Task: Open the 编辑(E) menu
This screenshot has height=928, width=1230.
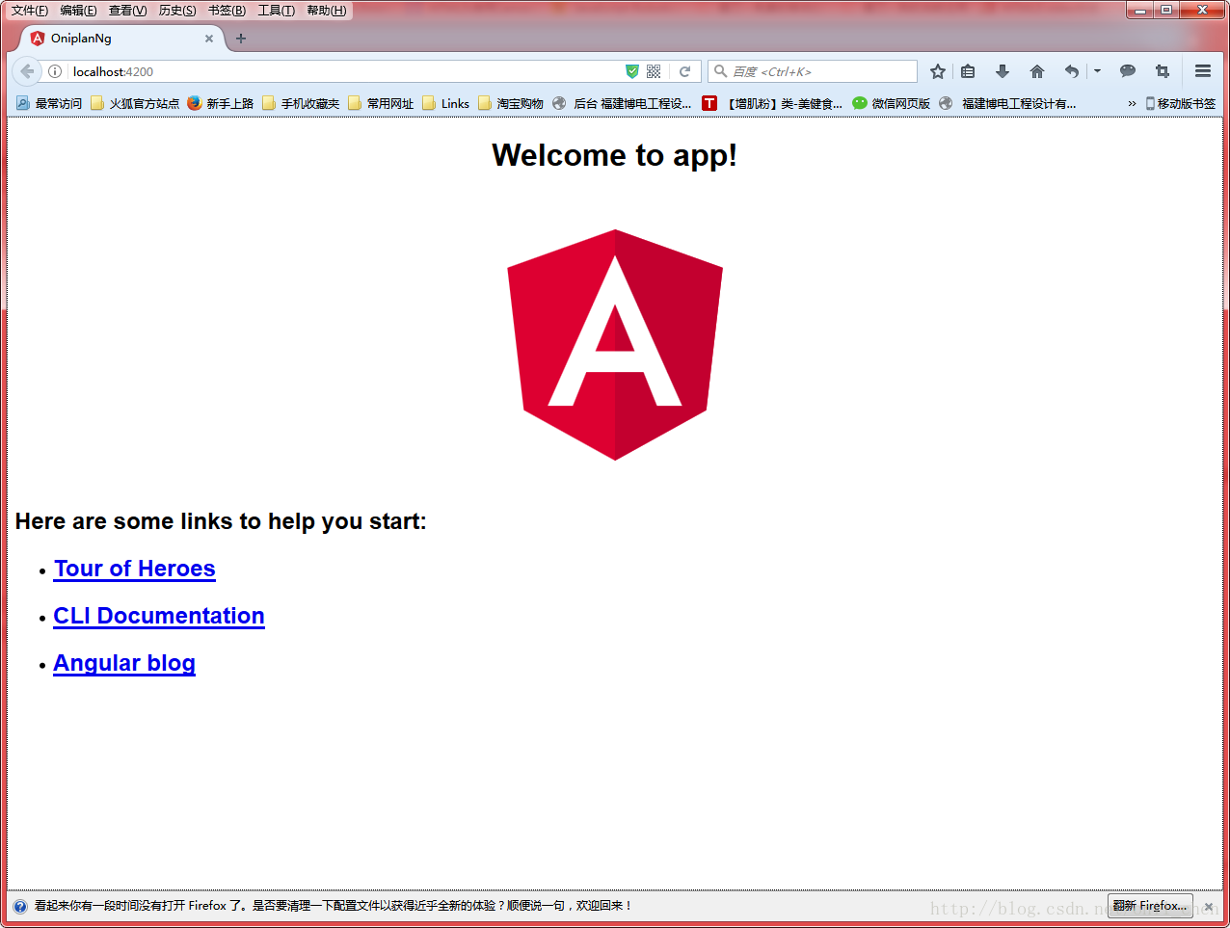Action: click(x=78, y=11)
